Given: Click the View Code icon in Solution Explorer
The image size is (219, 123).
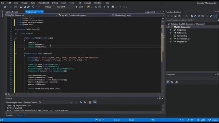Looking at the screenshot, I should click(207, 16).
